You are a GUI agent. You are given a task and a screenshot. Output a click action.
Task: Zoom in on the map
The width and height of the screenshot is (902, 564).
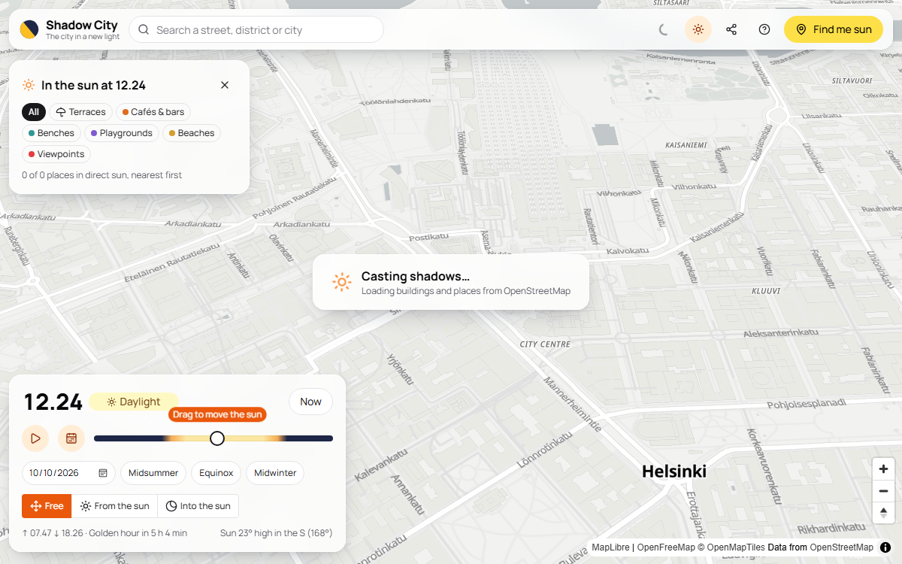(883, 470)
